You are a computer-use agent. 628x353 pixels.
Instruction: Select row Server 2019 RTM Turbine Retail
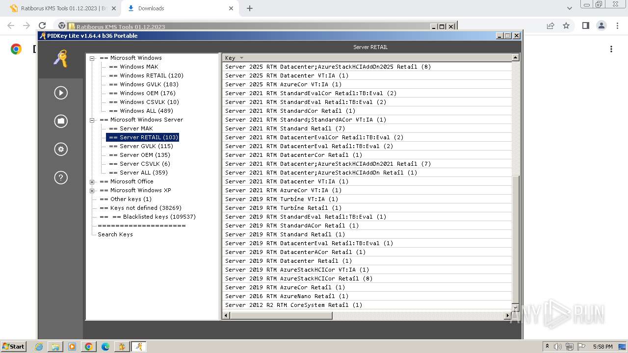coord(366,208)
